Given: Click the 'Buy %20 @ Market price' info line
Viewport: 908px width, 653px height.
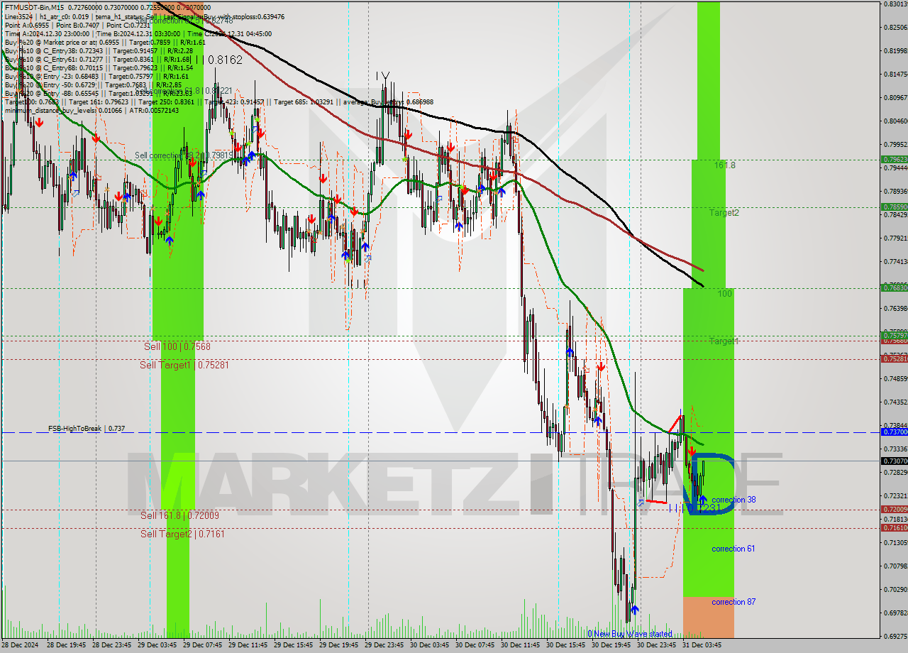Looking at the screenshot, I should [105, 42].
